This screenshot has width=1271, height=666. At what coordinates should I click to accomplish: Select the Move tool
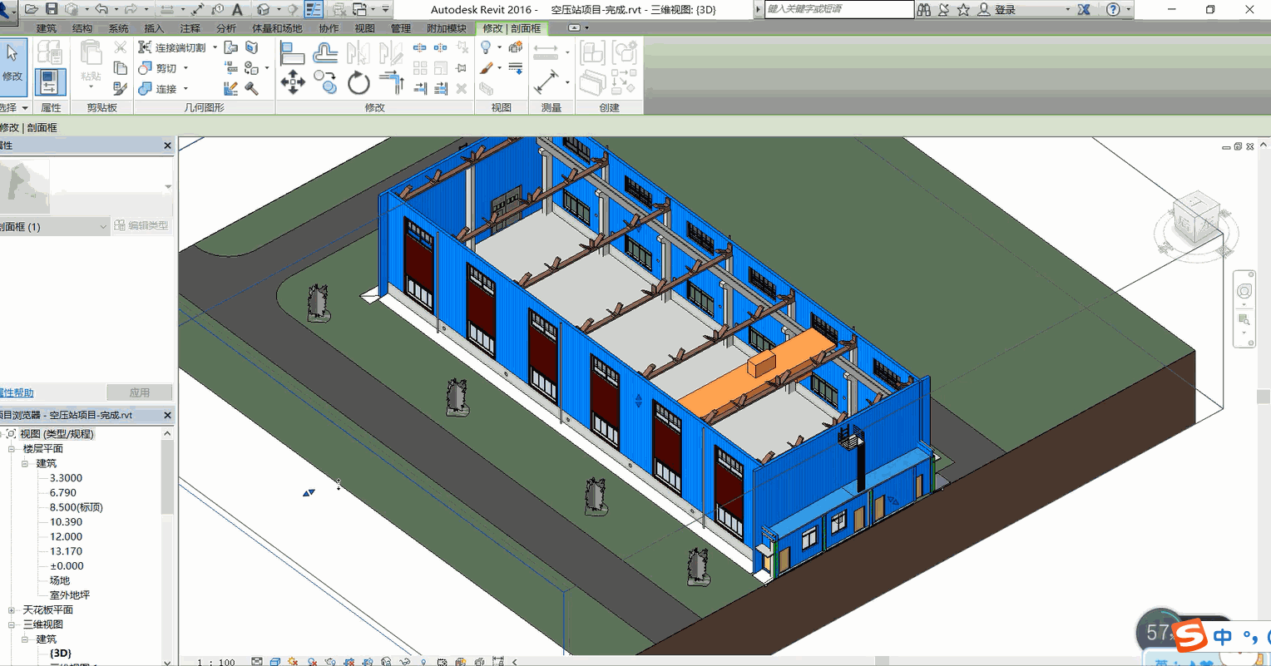pyautogui.click(x=292, y=82)
